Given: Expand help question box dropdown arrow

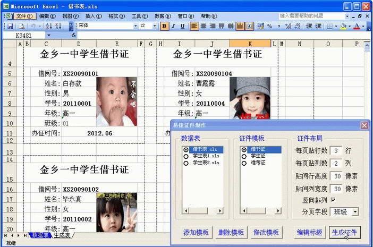Looking at the screenshot, I should click(x=347, y=16).
